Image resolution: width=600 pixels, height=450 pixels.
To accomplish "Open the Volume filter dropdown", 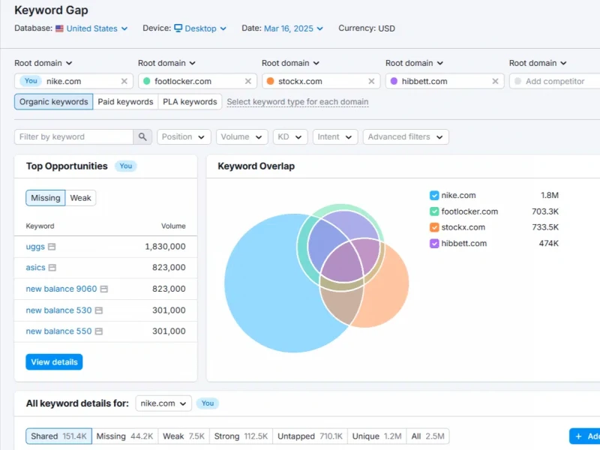I will click(241, 136).
